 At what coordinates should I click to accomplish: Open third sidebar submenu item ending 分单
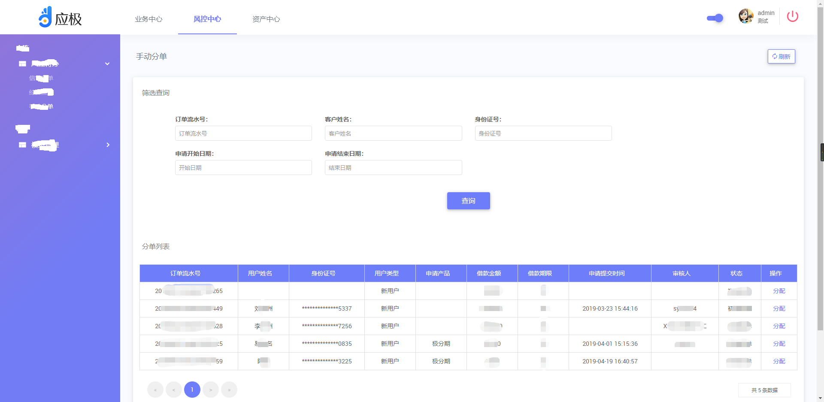[x=41, y=106]
